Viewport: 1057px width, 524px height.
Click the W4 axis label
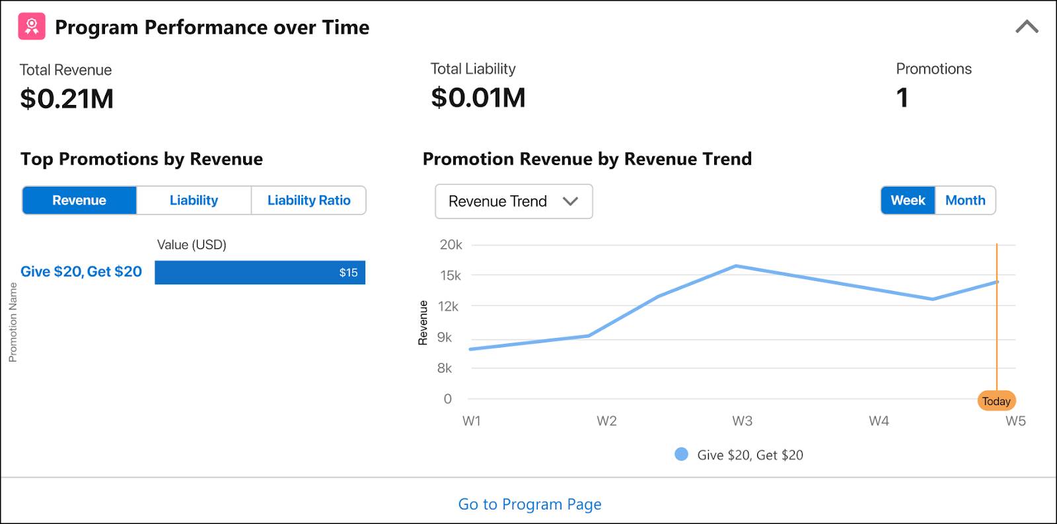point(879,421)
